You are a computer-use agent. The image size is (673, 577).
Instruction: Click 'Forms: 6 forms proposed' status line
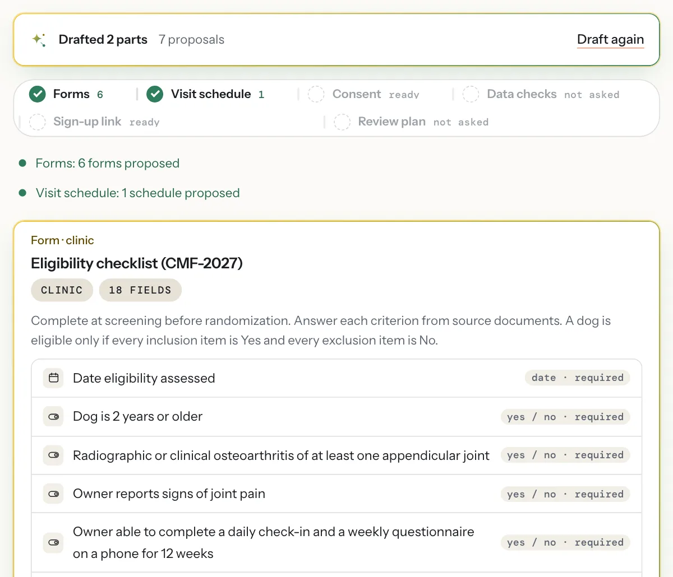click(107, 163)
